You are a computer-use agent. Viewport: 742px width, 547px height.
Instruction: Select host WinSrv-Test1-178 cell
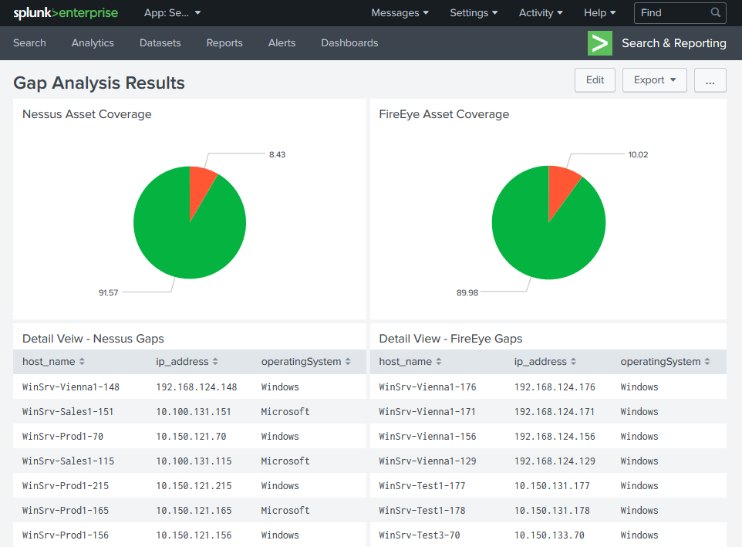tap(422, 510)
